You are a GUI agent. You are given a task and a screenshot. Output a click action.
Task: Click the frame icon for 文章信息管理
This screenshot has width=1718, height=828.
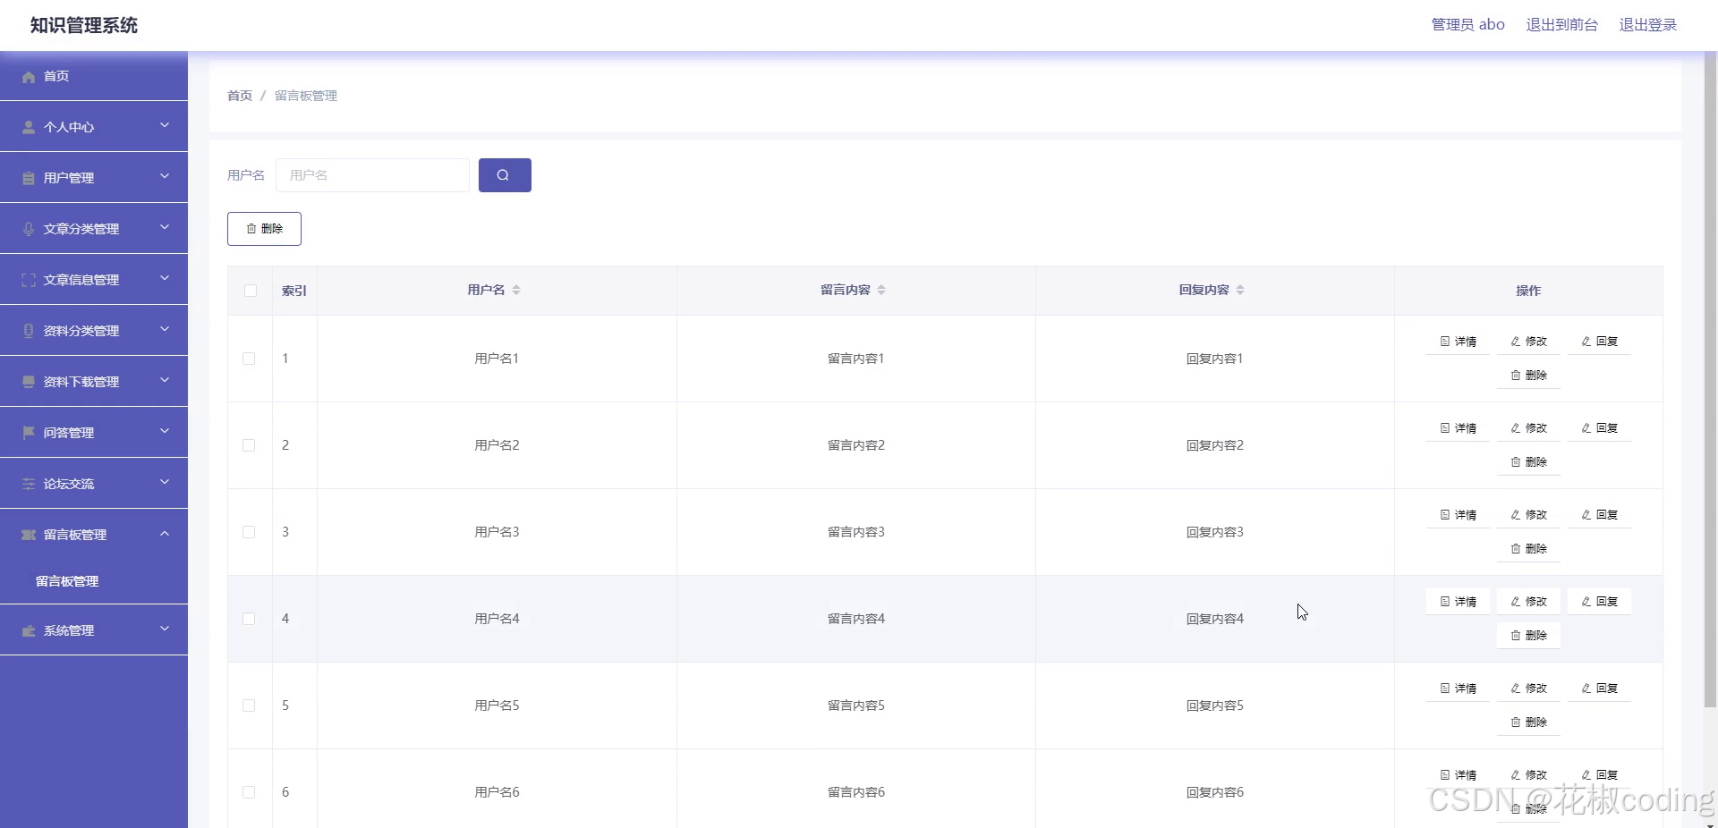[x=29, y=280]
